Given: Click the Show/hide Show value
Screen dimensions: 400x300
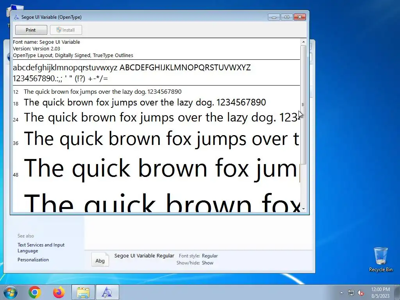Looking at the screenshot, I should coord(208,263).
